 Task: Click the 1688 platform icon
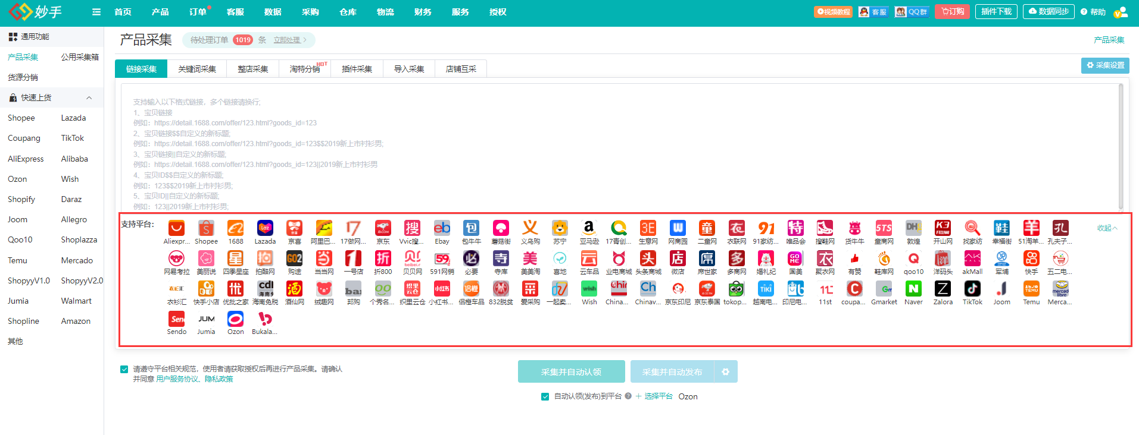236,229
